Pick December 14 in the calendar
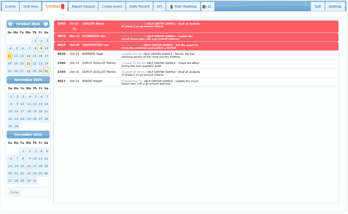Screen dimensions: 348x214 pyautogui.click(x=16, y=166)
